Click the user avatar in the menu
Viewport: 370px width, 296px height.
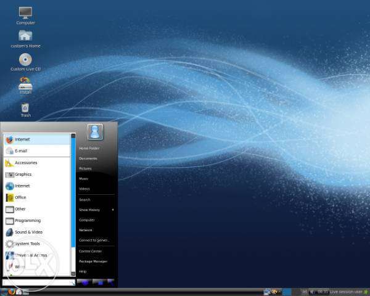95,132
